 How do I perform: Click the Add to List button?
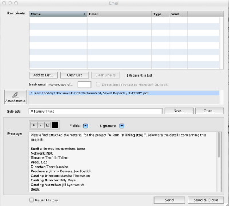click(x=44, y=75)
